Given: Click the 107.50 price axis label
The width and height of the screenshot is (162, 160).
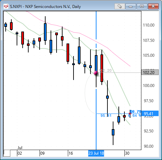Looking at the screenshot, I should (x=149, y=40).
